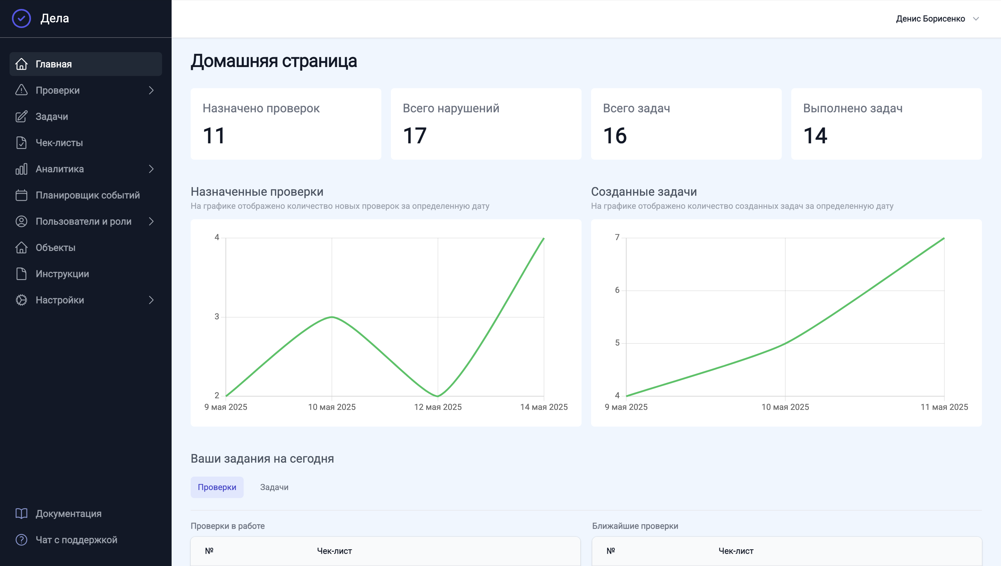Click the Всего нарушений stats card
Viewport: 1001px width, 566px height.
click(486, 124)
